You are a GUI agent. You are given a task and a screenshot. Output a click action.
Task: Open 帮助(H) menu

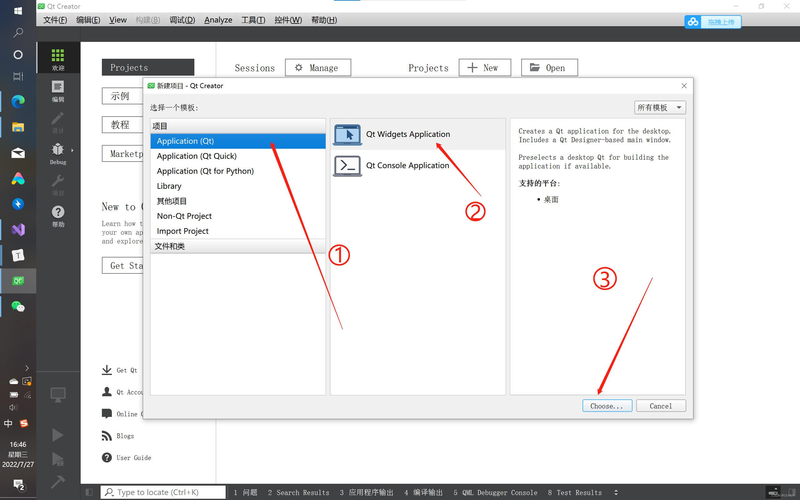(324, 20)
